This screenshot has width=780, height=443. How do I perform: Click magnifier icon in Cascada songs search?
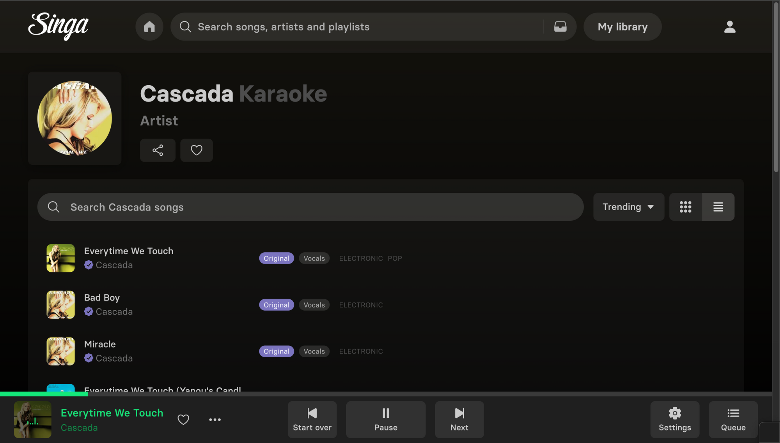click(53, 207)
